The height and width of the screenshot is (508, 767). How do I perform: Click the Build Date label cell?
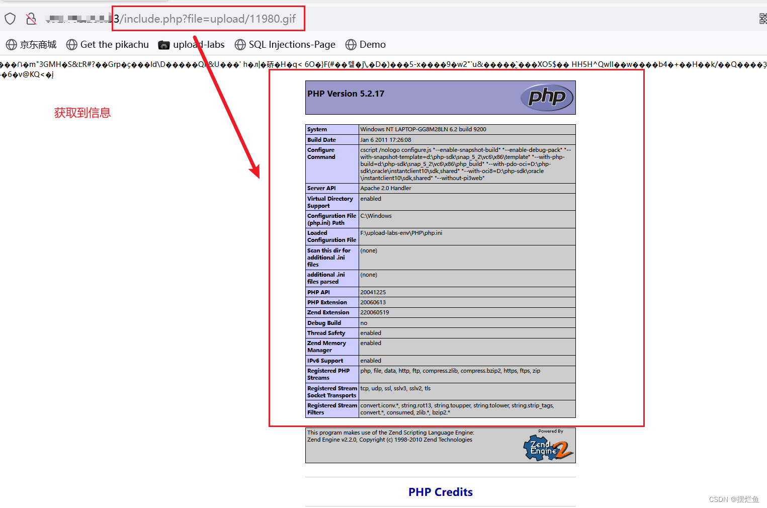click(332, 140)
